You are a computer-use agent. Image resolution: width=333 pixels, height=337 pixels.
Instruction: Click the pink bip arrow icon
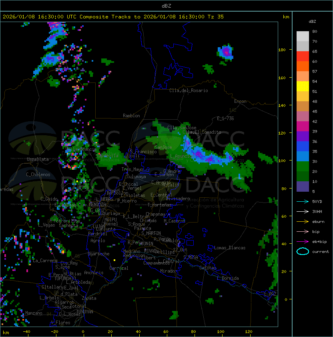click(303, 231)
